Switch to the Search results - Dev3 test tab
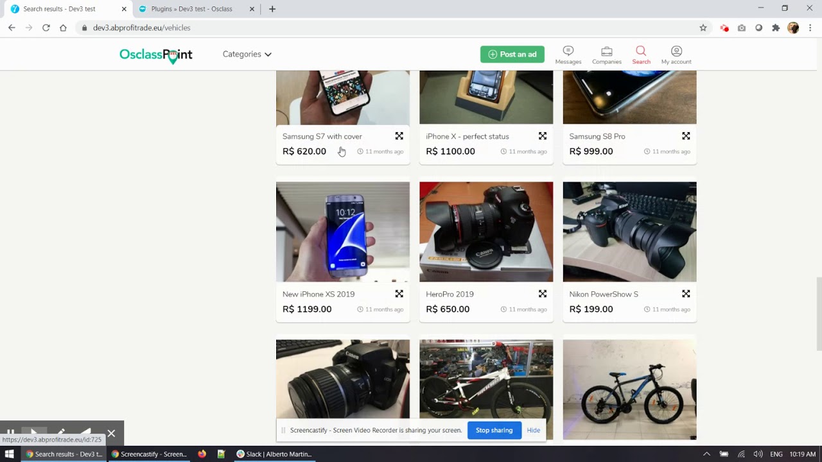Screen dimensions: 822x462 [x=59, y=9]
